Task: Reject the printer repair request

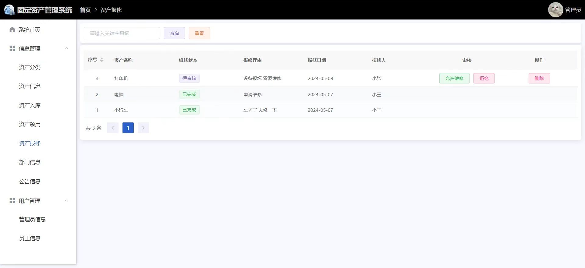Action: (x=484, y=78)
